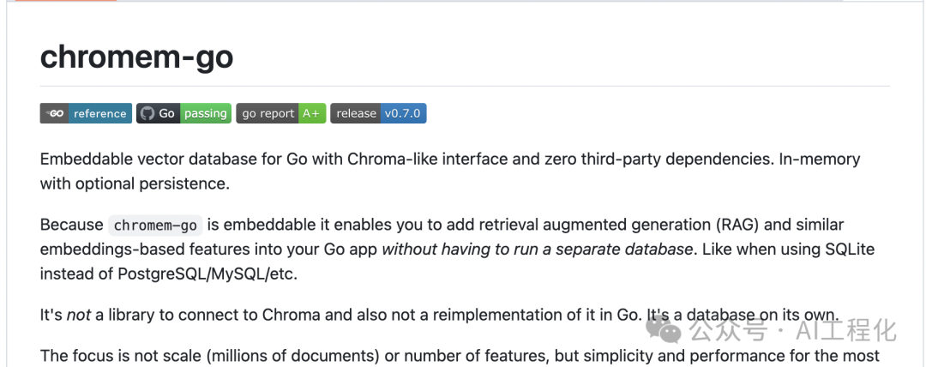Click the paragraph starting 'The focus is not scale'
Viewport: 926px width, 367px height.
click(460, 356)
